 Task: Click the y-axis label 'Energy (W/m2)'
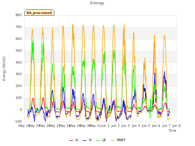[4, 68]
